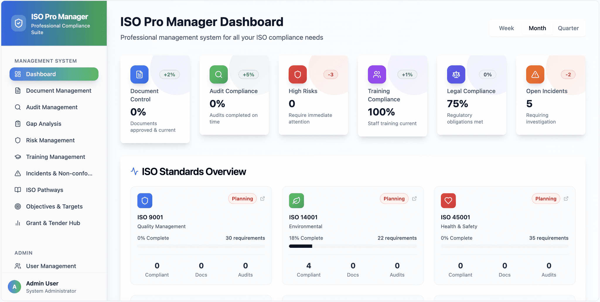The image size is (600, 302).
Task: Click the Training Management graduation cap icon
Action: 18,157
